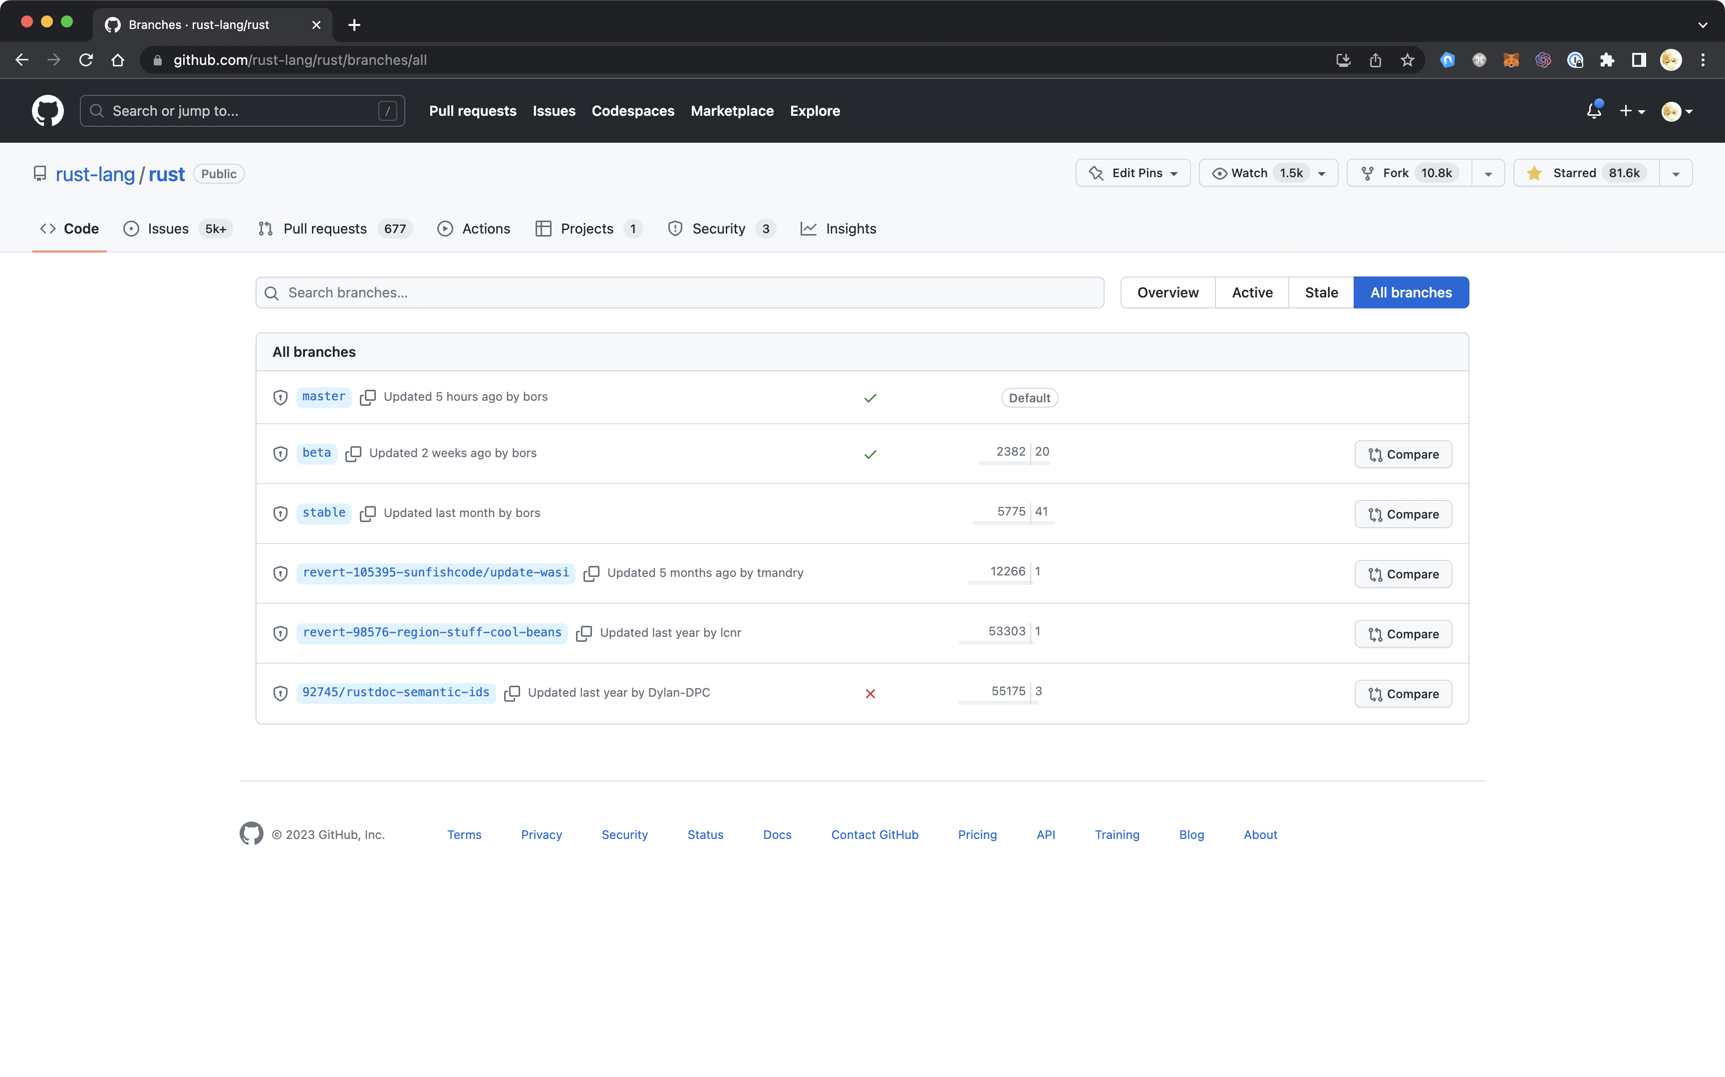Copy the revert-98576-region-stuff-cool-beans branch name

pyautogui.click(x=584, y=633)
